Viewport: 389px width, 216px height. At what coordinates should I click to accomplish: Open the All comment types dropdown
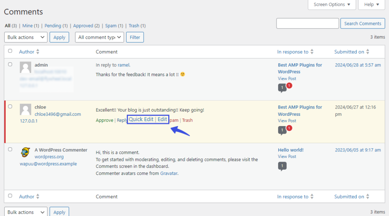[x=100, y=37]
